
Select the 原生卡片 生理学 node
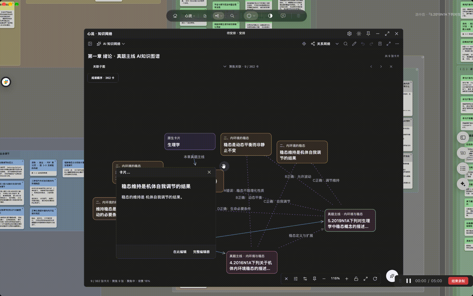tap(190, 142)
